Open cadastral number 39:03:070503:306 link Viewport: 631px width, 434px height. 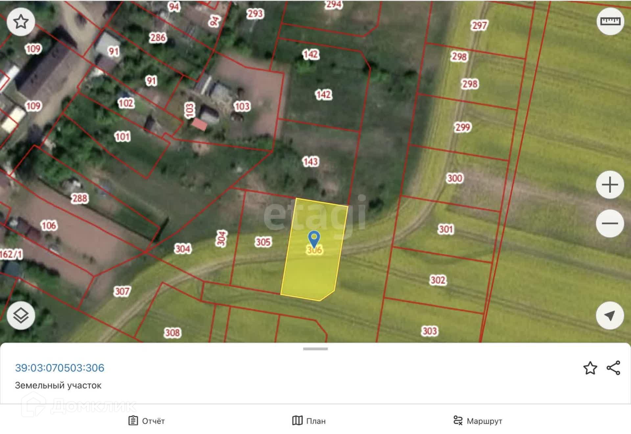pyautogui.click(x=59, y=368)
